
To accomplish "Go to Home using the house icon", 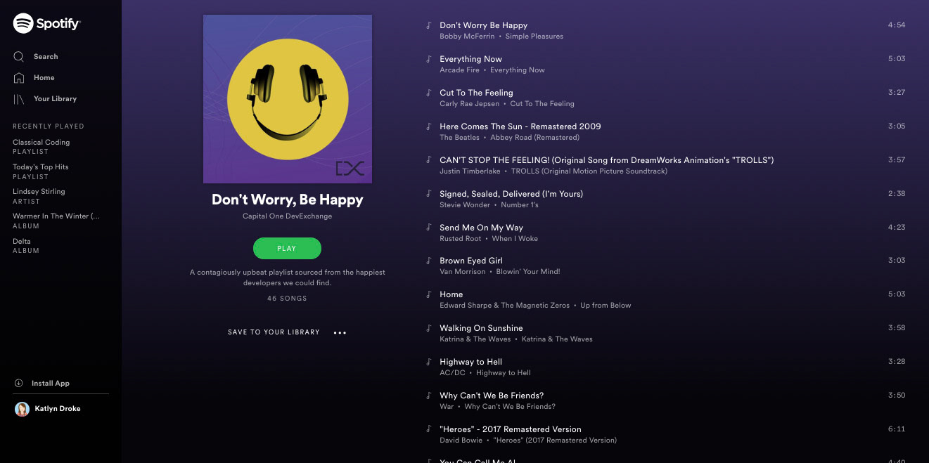I will (19, 77).
